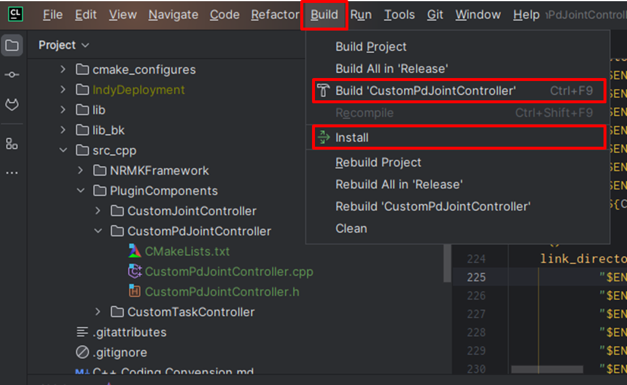This screenshot has width=627, height=385.
Task: Open the GitLab merge requests cat icon
Action: click(x=12, y=105)
